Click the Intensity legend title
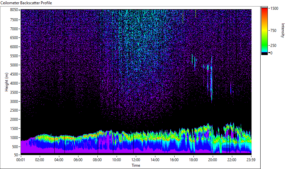Viewport: 286px width, 169px height. (x=283, y=30)
